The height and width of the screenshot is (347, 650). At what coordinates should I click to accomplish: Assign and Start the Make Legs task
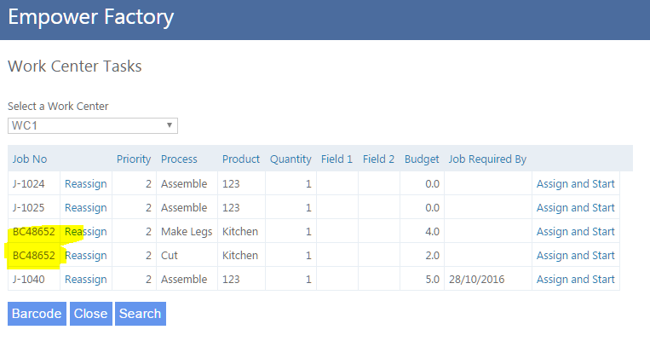[x=575, y=232]
